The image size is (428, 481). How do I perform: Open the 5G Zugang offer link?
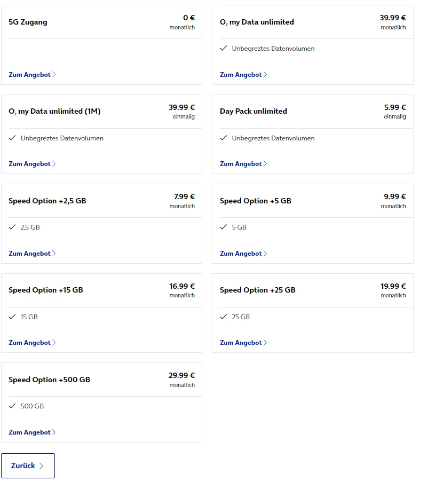[x=32, y=75]
